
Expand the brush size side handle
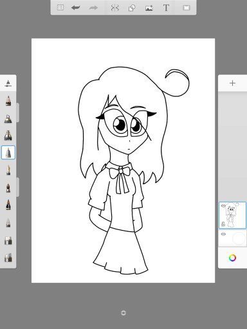[x=17, y=112]
